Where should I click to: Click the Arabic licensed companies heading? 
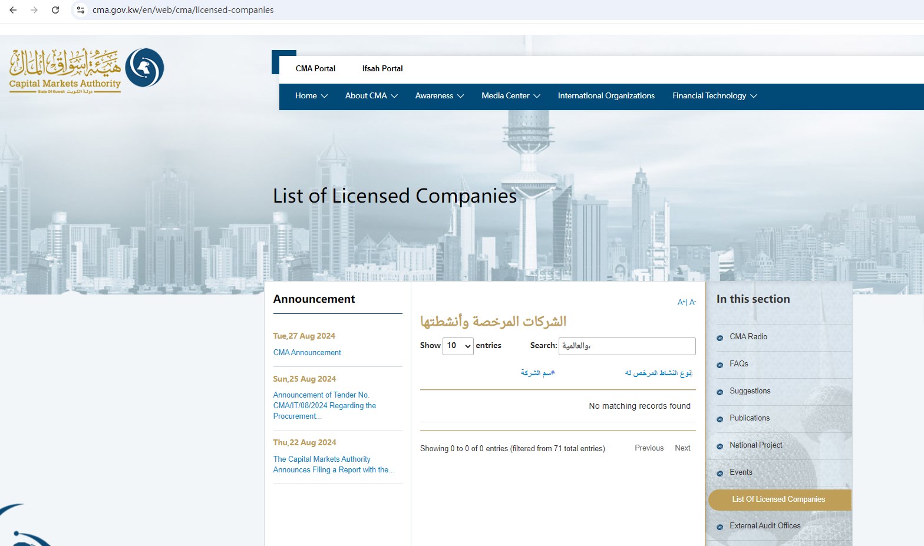click(x=493, y=321)
